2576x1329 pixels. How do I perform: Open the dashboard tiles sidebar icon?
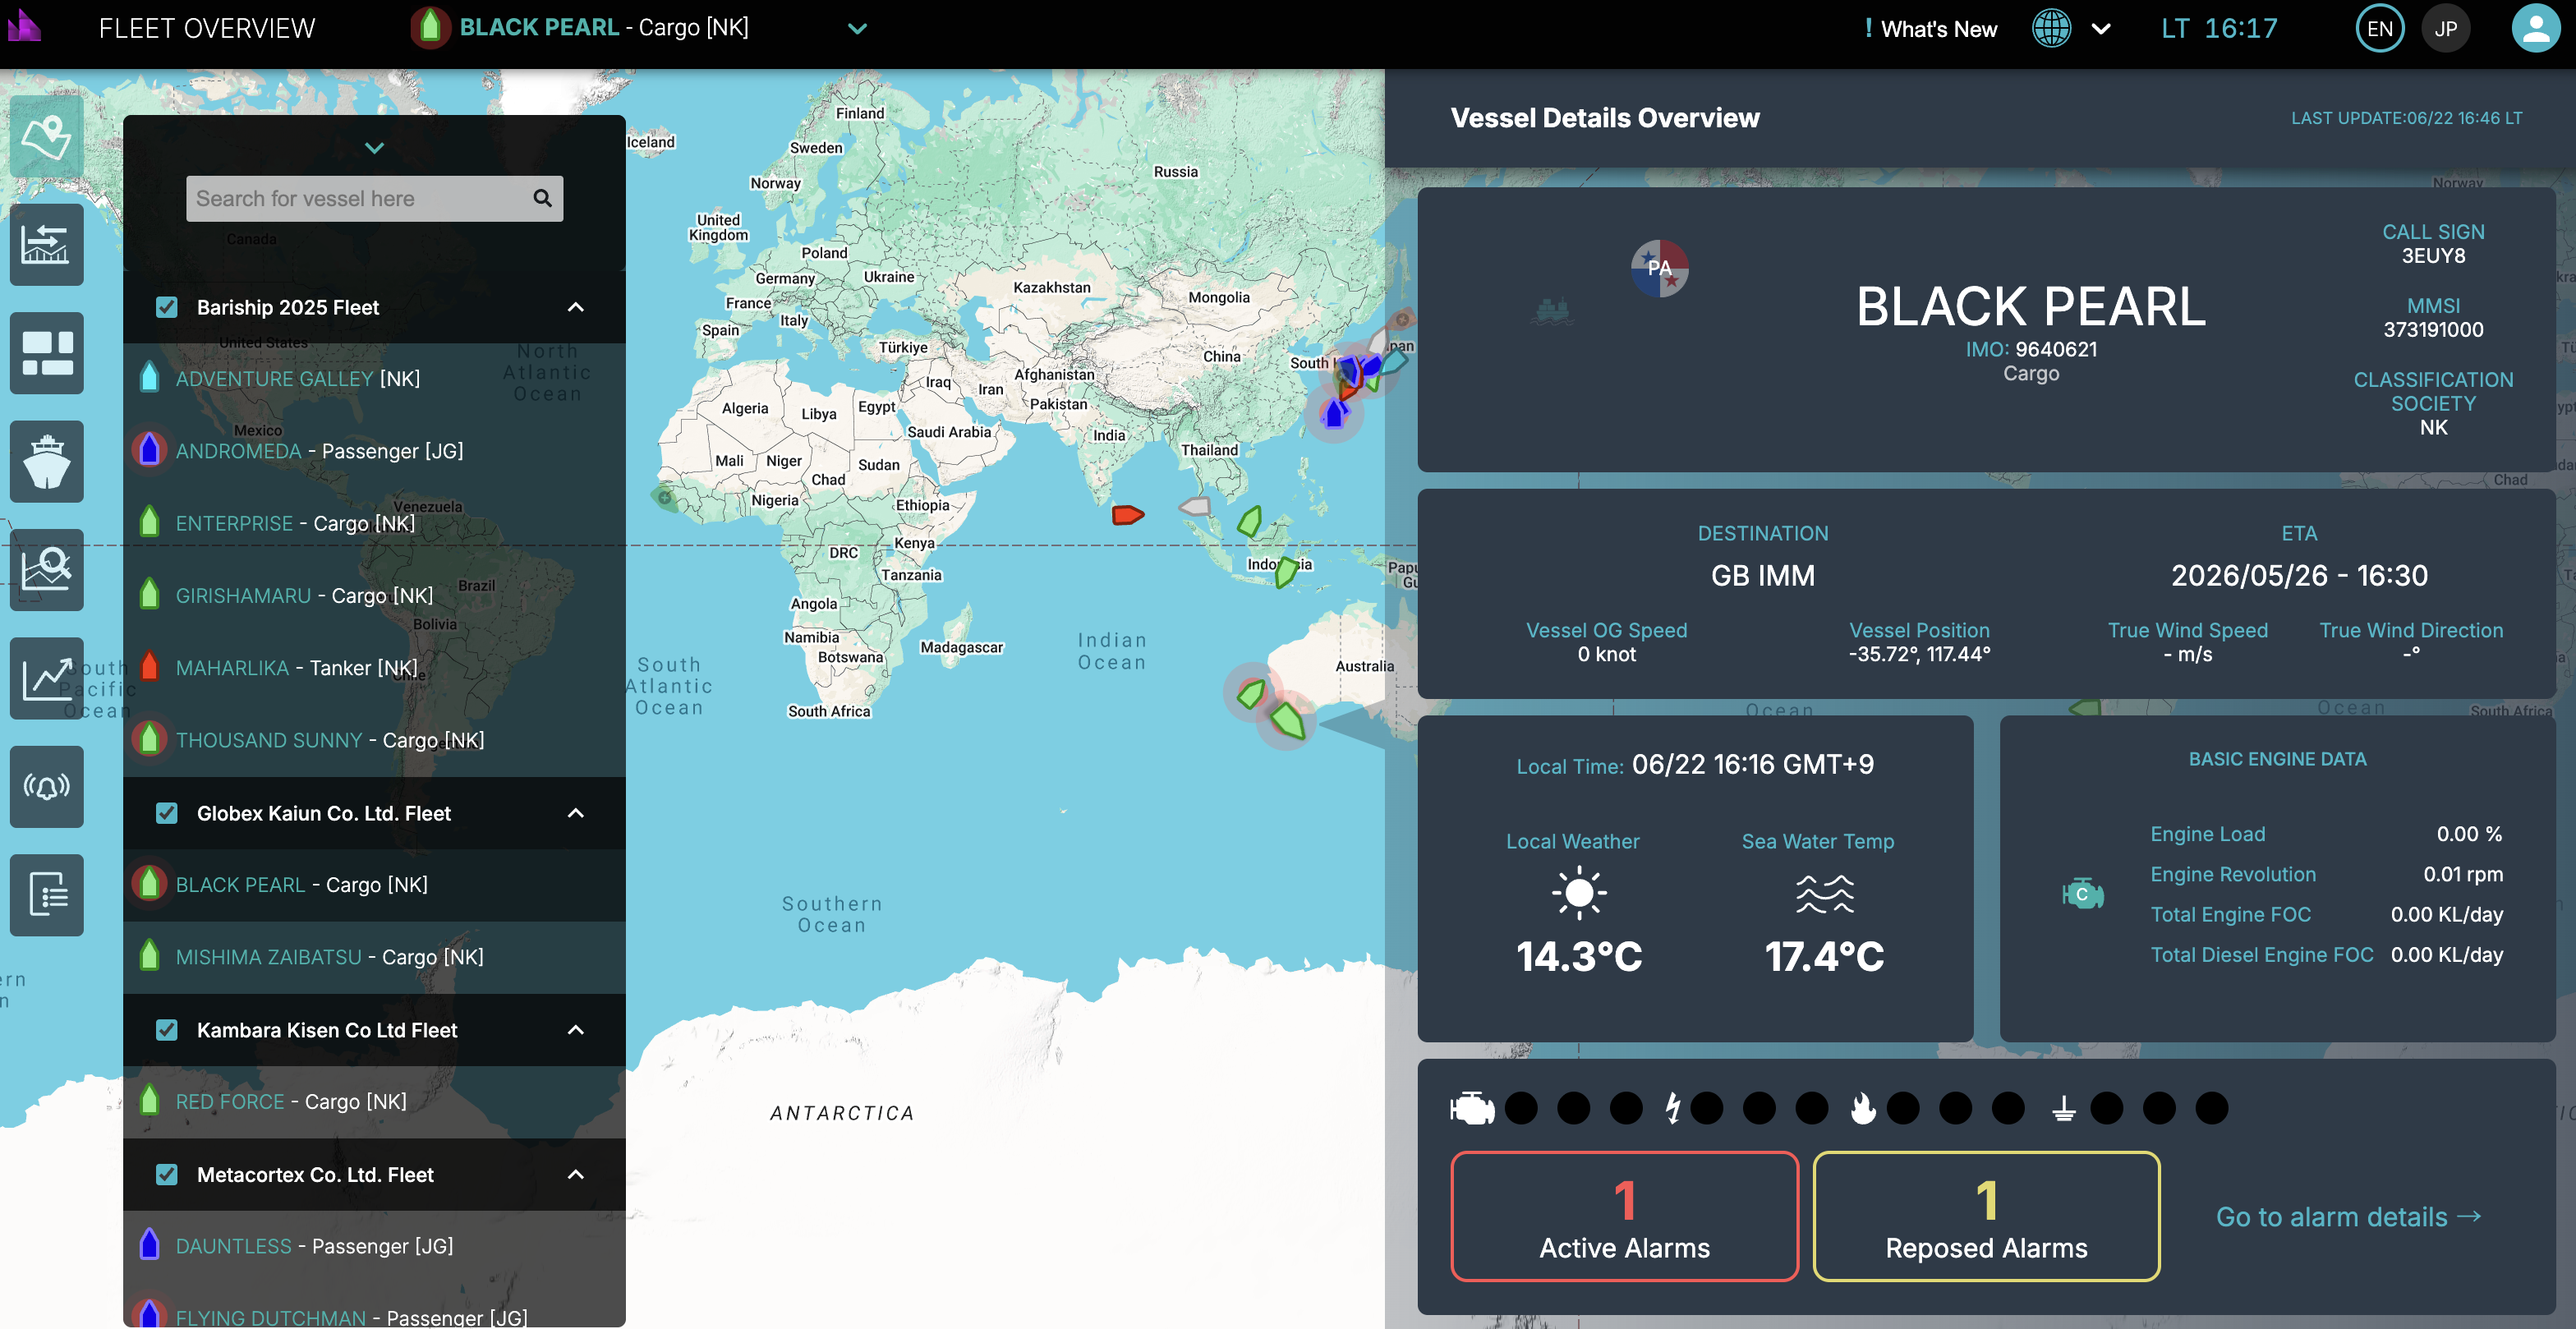click(47, 353)
